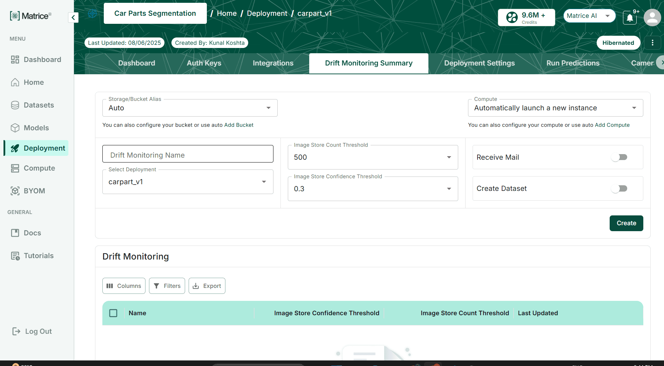Focus the Drift Monitoring Name field
The image size is (664, 366).
(x=188, y=154)
